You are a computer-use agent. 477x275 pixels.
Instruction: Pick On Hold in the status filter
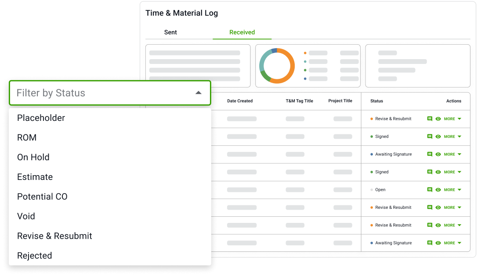pyautogui.click(x=33, y=157)
